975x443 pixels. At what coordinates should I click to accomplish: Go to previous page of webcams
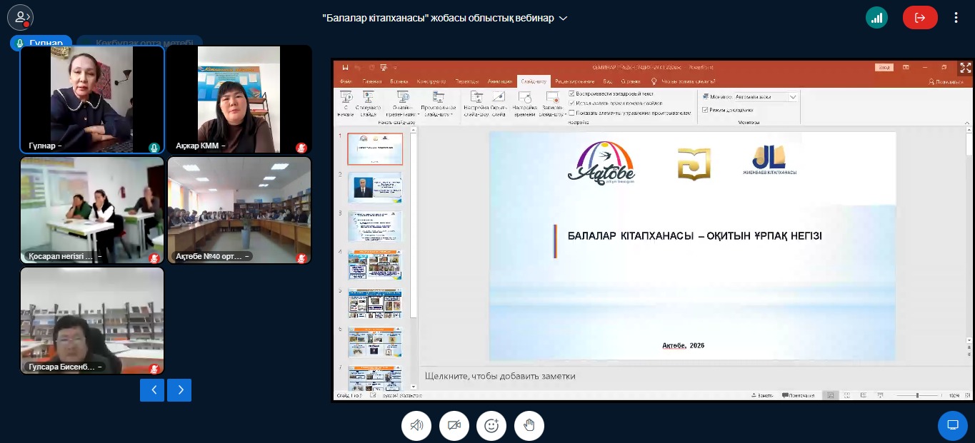tap(152, 390)
